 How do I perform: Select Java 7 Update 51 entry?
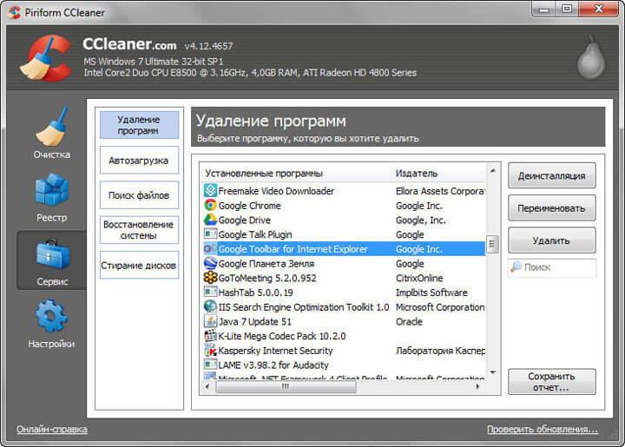254,321
